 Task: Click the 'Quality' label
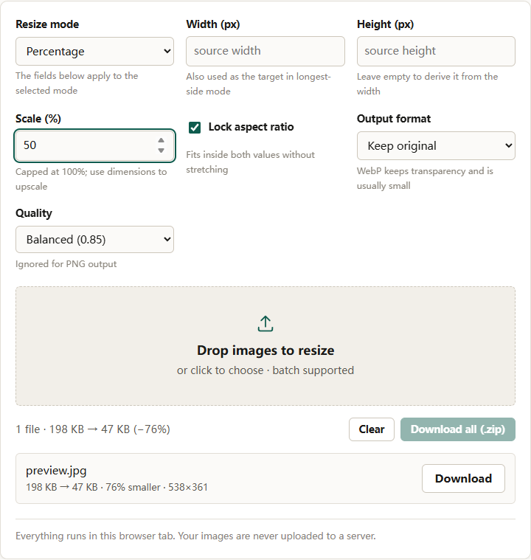(34, 213)
